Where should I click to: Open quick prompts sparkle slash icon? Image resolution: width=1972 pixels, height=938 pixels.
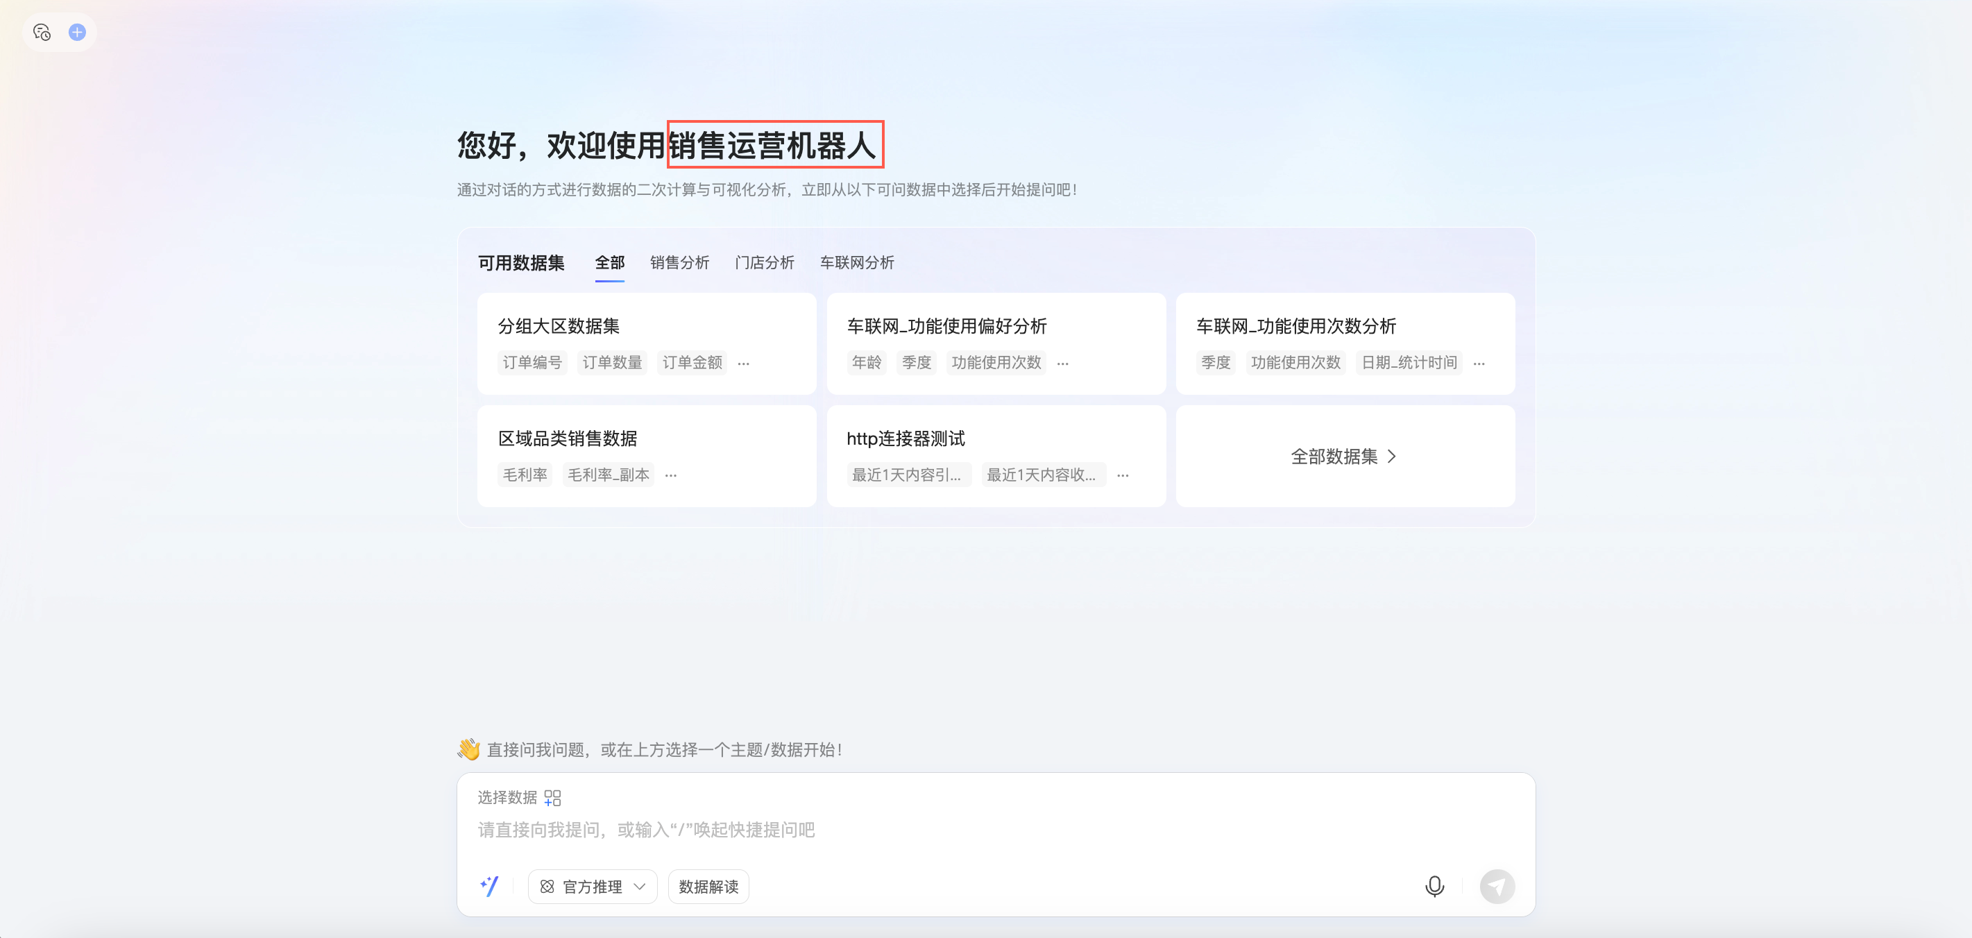tap(489, 886)
